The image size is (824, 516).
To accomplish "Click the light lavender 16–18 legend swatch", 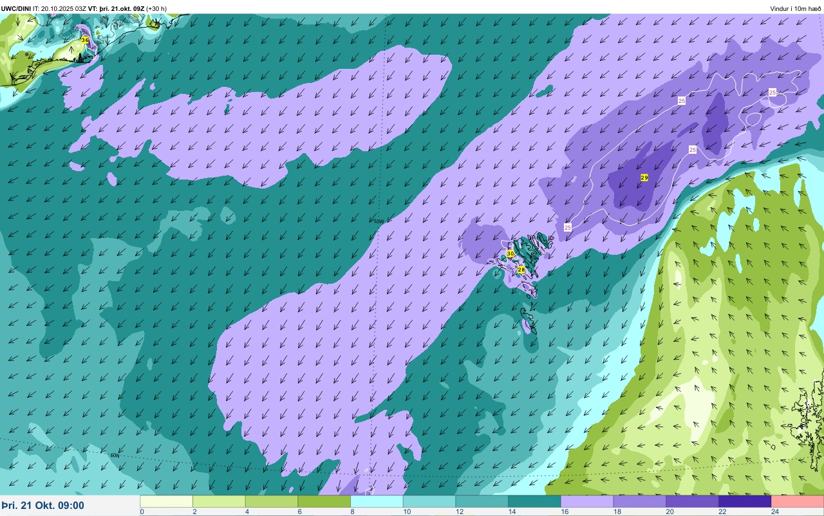I will pos(587,501).
